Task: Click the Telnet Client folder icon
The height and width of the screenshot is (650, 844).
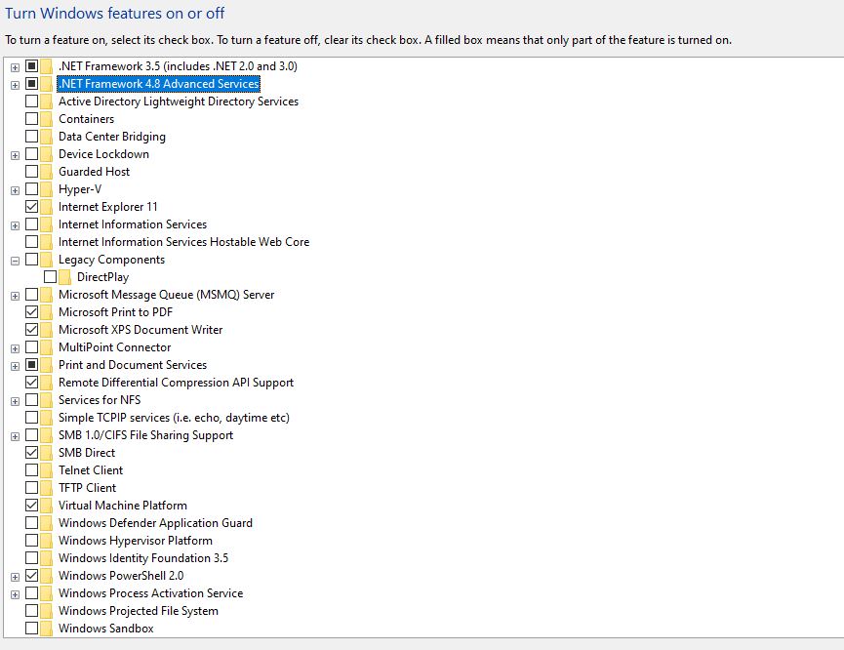Action: click(x=47, y=470)
